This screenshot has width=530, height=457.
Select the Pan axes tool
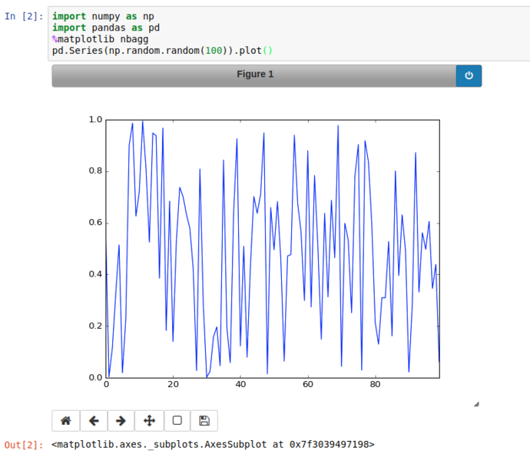point(149,420)
